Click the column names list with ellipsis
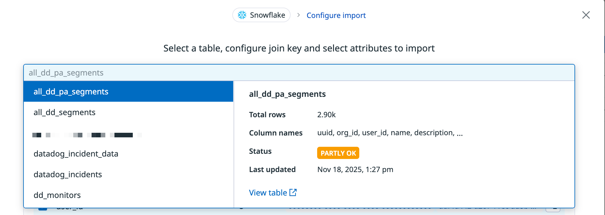The width and height of the screenshot is (605, 215). 390,133
